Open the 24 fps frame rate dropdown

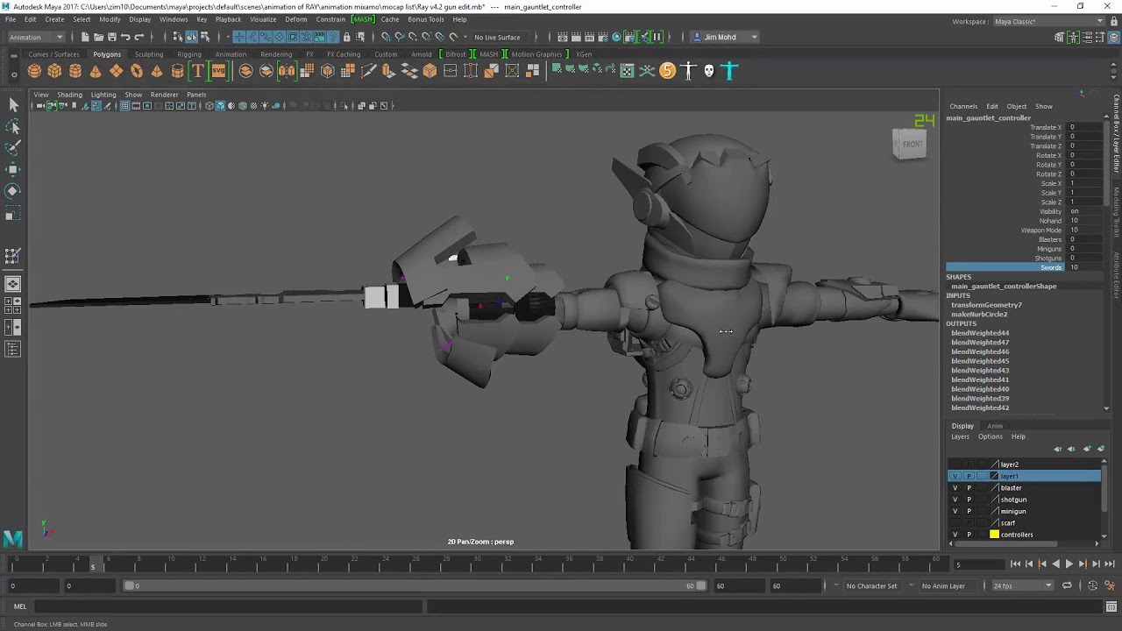point(1021,585)
